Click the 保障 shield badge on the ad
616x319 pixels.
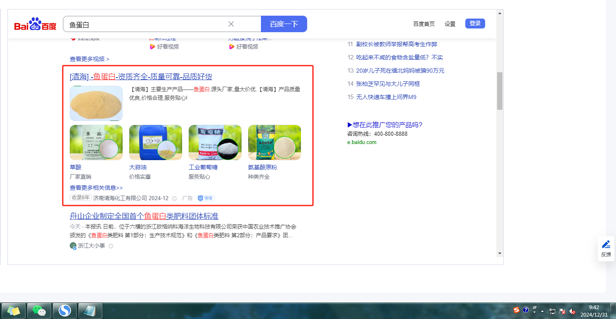pyautogui.click(x=206, y=198)
